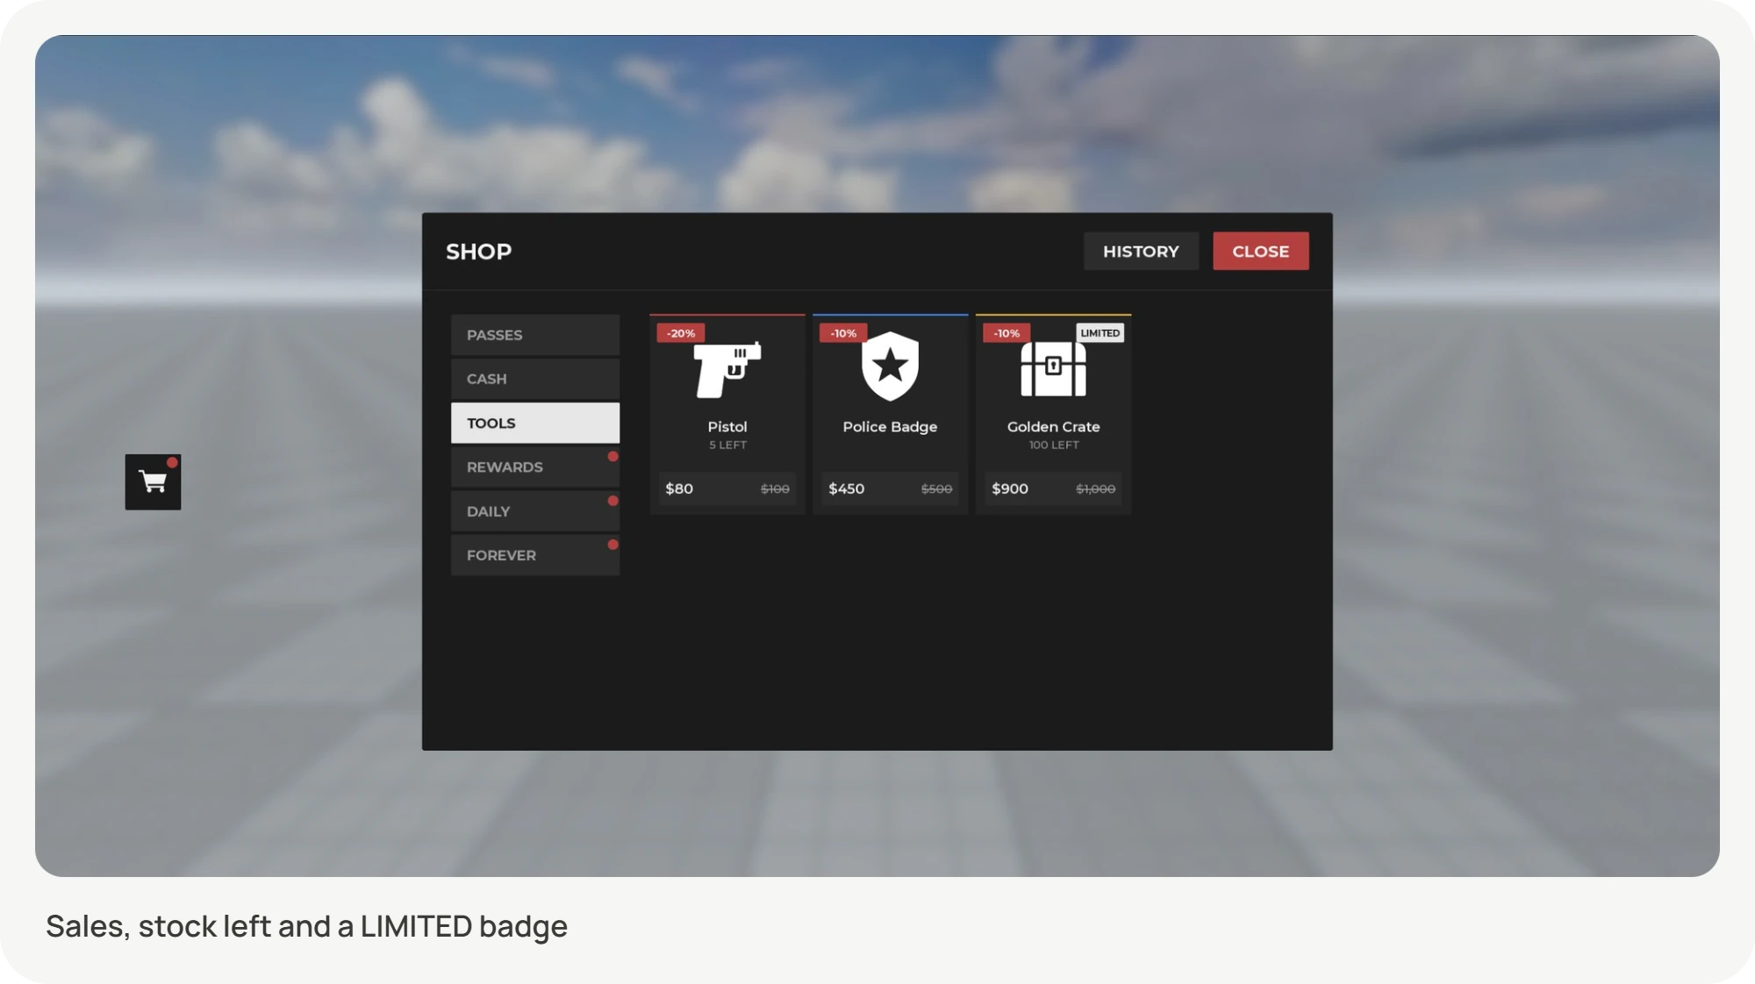
Task: Buy Pistol for $80
Action: [727, 488]
